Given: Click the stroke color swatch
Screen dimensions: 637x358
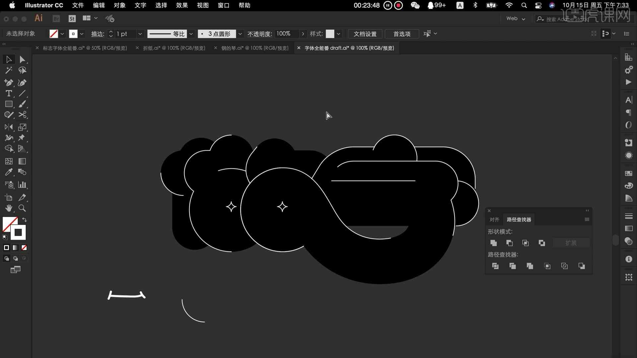Looking at the screenshot, I should pyautogui.click(x=73, y=34).
